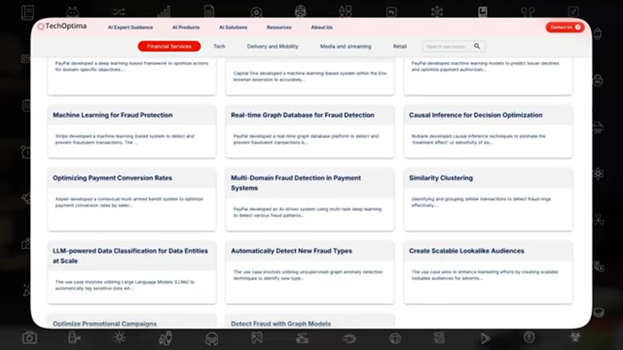Open Detect Fraud with Graph Models card

pyautogui.click(x=310, y=321)
